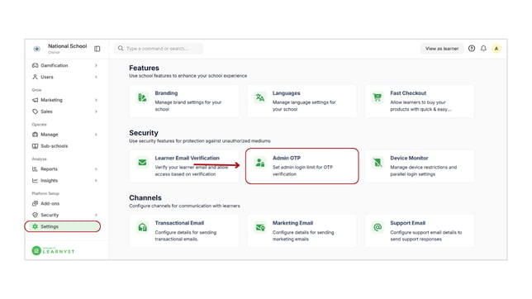This screenshot has height=299, width=532.
Task: Open Insights in the sidebar
Action: (50, 181)
